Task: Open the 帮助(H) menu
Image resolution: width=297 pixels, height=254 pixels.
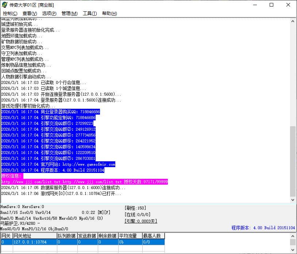Action: pyautogui.click(x=109, y=14)
